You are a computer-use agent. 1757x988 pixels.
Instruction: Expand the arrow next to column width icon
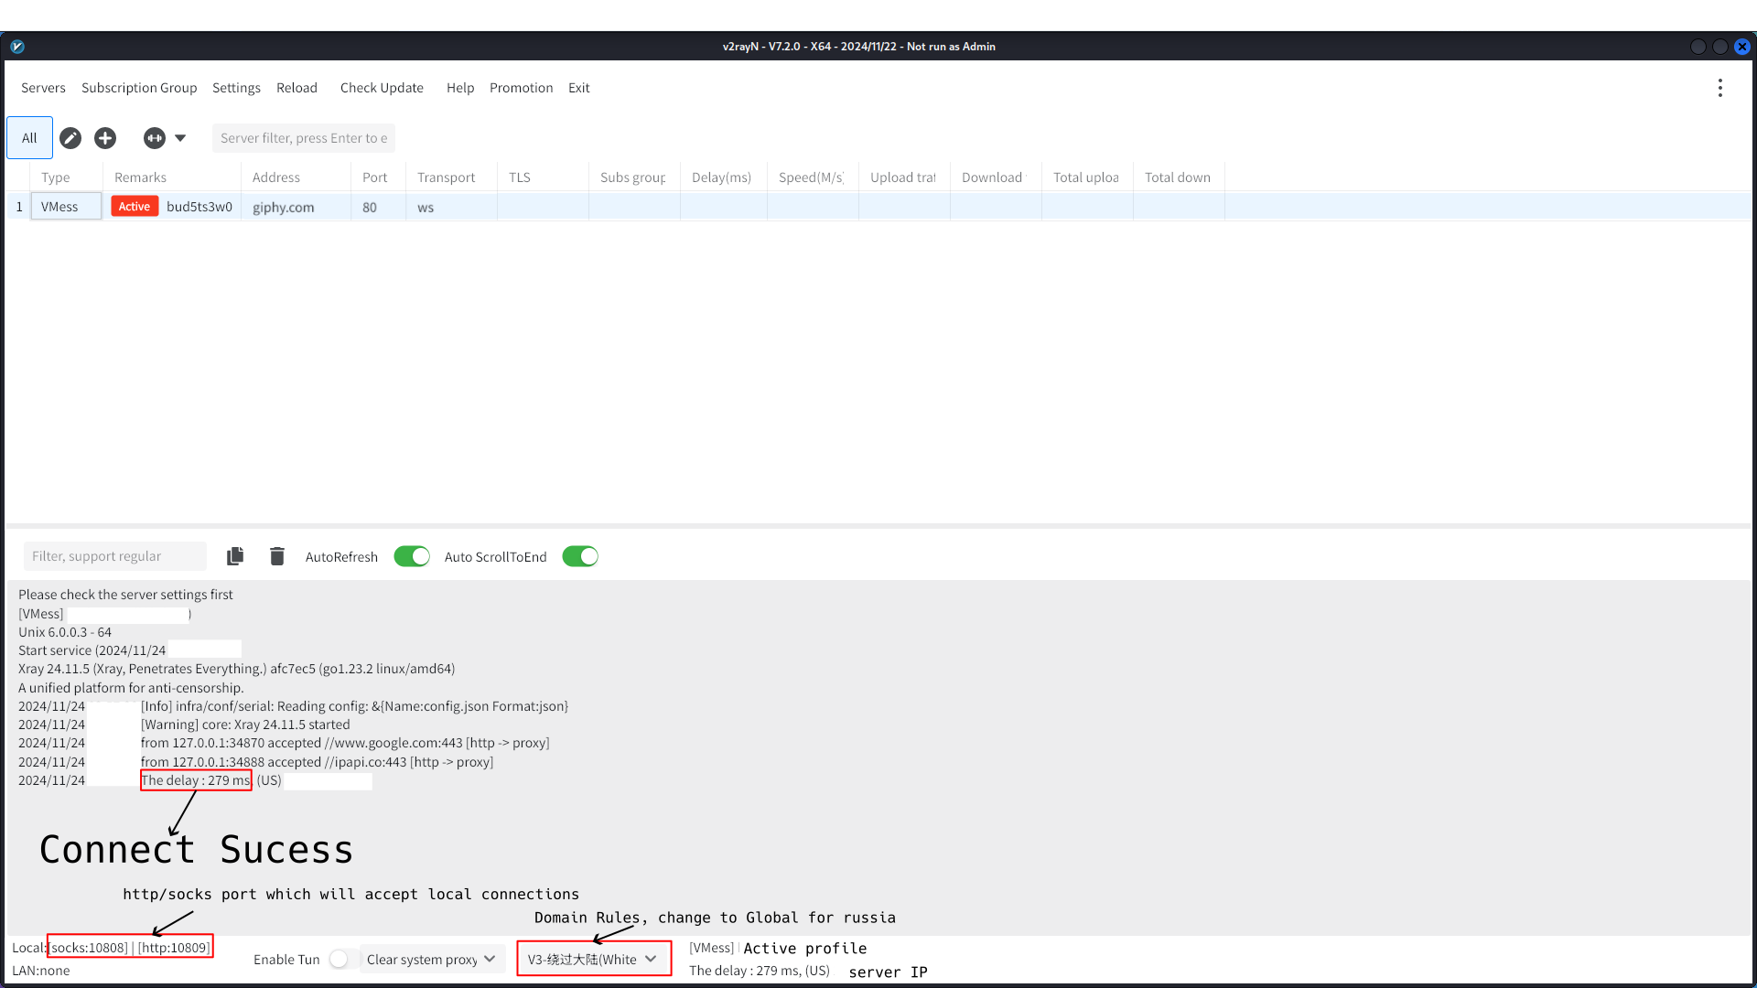pyautogui.click(x=180, y=138)
